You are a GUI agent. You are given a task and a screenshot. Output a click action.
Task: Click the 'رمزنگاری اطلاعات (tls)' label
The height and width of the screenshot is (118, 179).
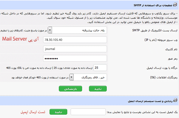click(164, 77)
